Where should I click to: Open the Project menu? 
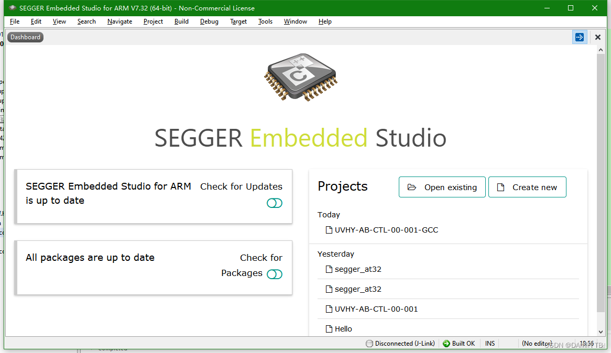point(153,21)
